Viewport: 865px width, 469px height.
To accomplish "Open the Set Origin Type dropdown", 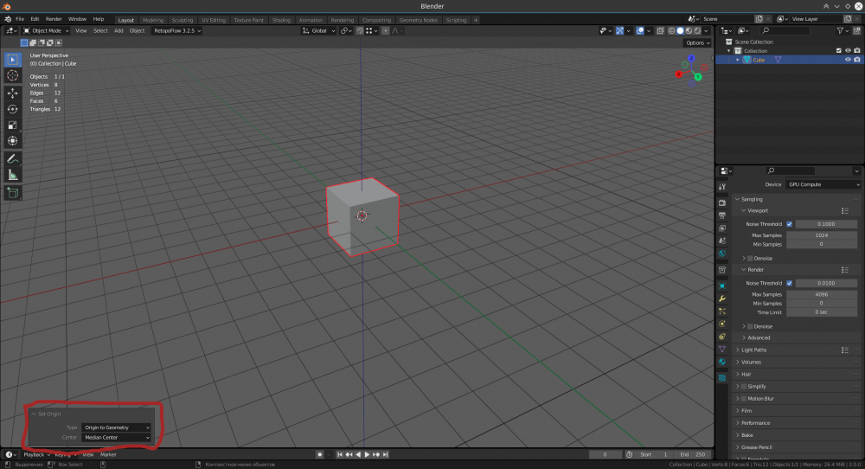I will [x=117, y=427].
